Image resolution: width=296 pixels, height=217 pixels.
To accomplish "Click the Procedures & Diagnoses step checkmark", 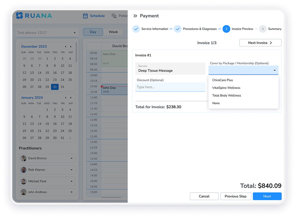I will click(178, 29).
